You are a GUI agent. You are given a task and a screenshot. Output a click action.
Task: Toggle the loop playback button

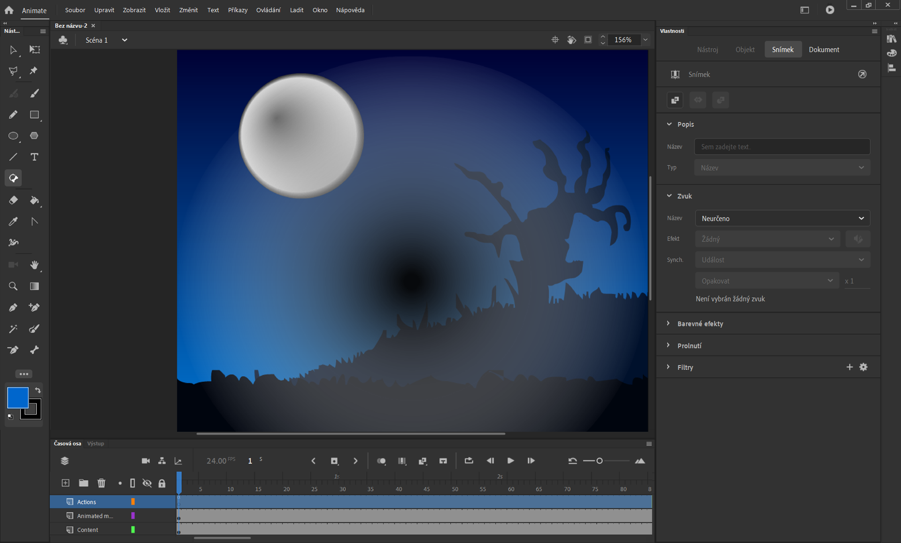click(469, 461)
